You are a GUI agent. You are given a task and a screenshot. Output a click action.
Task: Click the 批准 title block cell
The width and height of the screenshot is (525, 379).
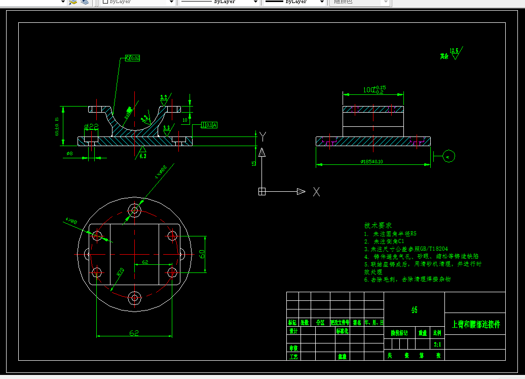tap(342, 357)
